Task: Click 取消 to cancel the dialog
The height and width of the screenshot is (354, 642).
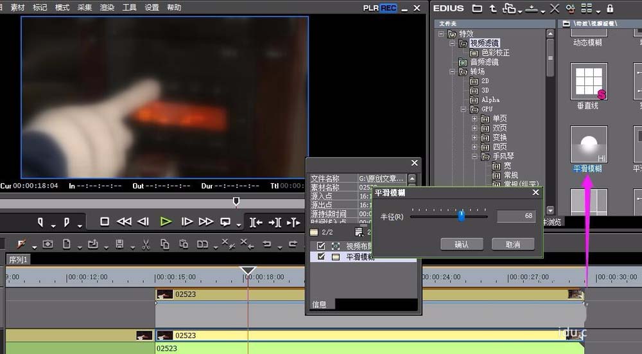Action: pyautogui.click(x=512, y=244)
